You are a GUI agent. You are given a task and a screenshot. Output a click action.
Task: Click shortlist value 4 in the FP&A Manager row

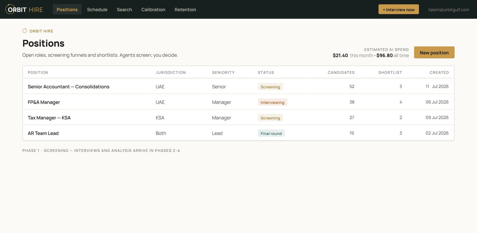point(401,102)
